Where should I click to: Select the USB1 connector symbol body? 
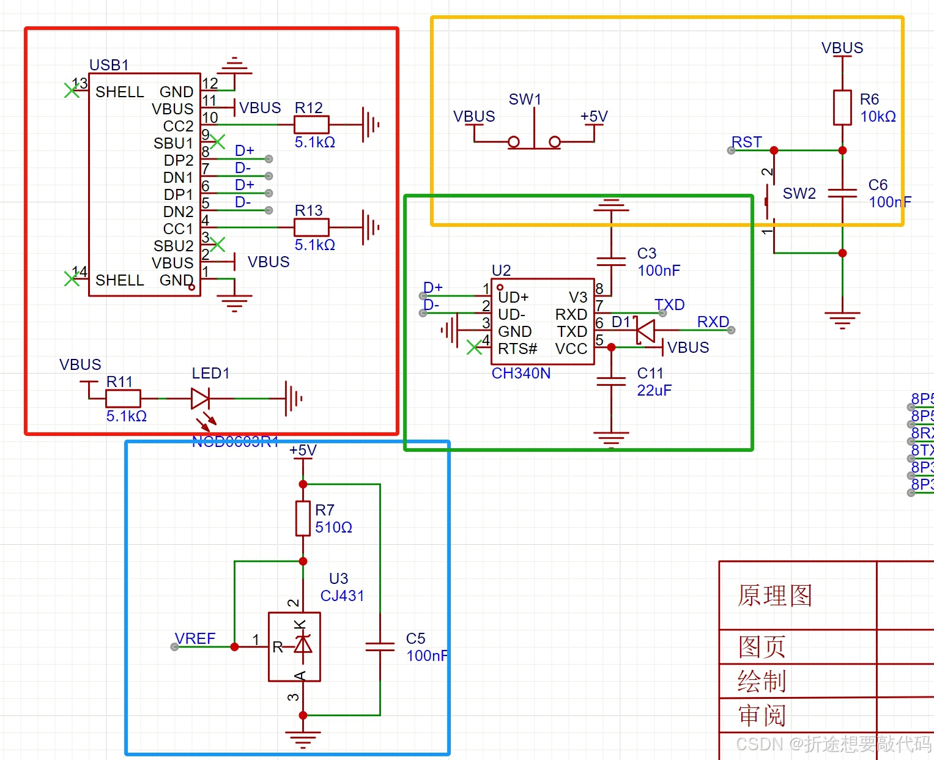(144, 185)
